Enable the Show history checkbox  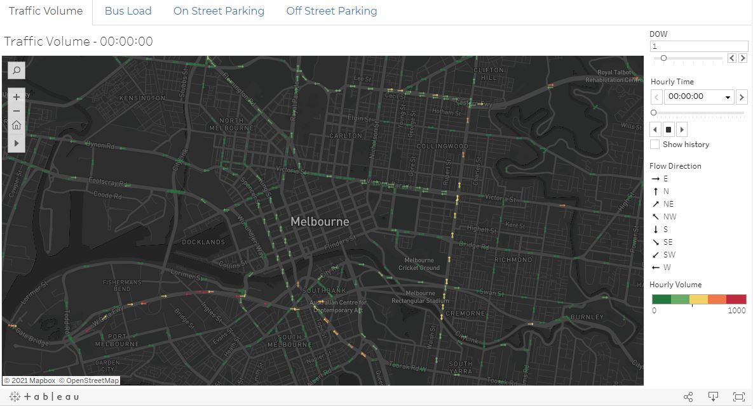point(655,144)
